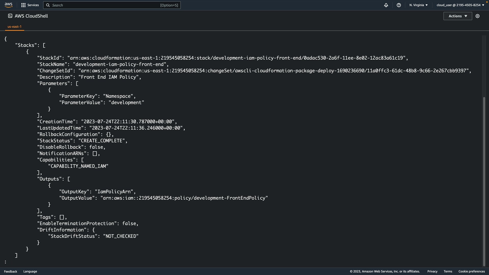Select the us-east-1 terminal tab

[15, 26]
